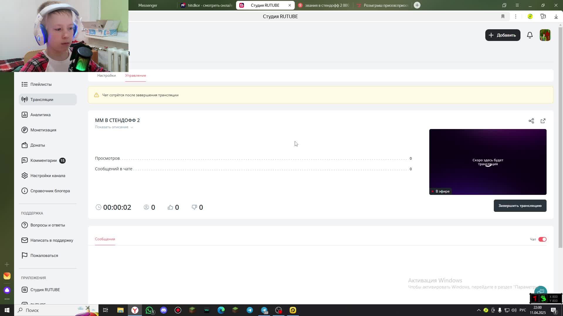
Task: Open Discord from the taskbar
Action: click(x=164, y=310)
